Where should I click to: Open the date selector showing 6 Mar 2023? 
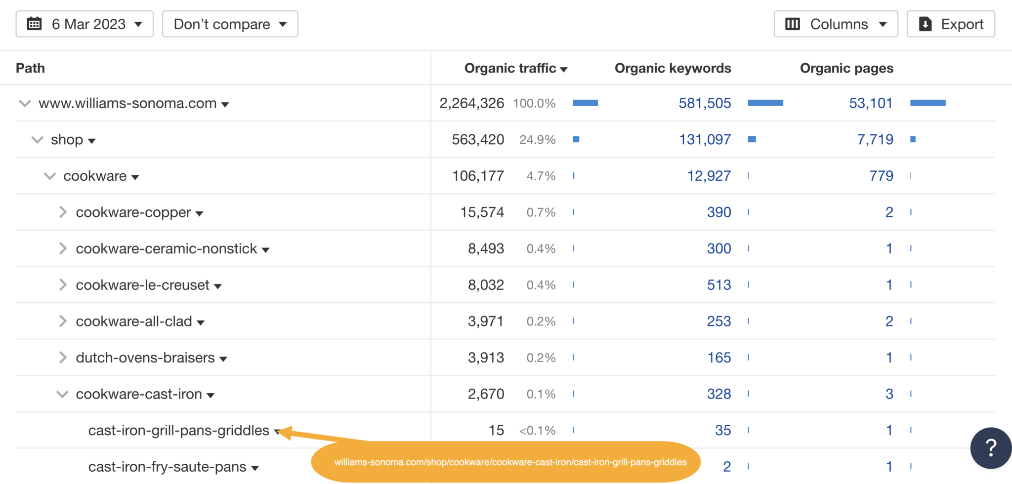(84, 23)
